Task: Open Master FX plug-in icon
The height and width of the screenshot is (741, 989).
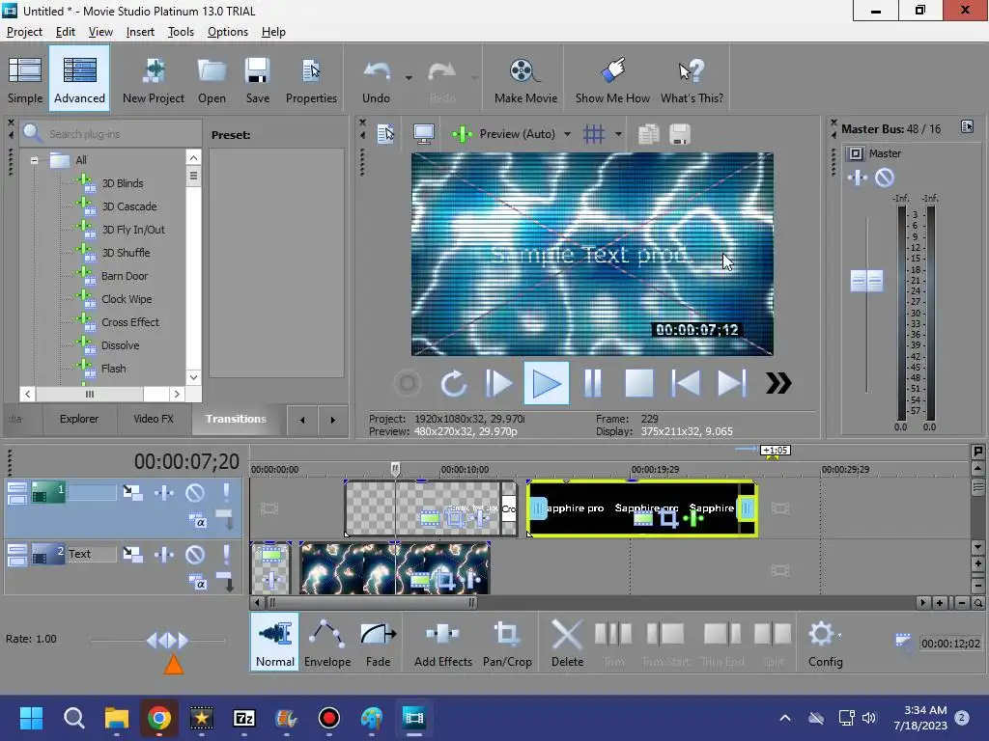Action: (x=858, y=178)
